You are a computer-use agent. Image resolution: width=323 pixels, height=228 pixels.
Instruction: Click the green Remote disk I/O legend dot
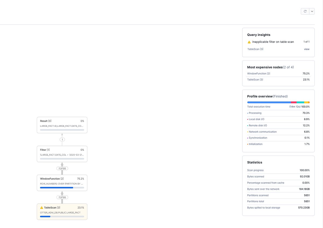(x=248, y=125)
